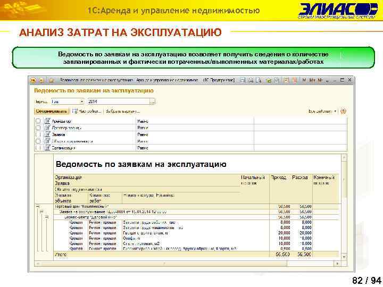The image size is (383, 287).
Task: Click the 20,000 value in Приход column
Action: [284, 233]
